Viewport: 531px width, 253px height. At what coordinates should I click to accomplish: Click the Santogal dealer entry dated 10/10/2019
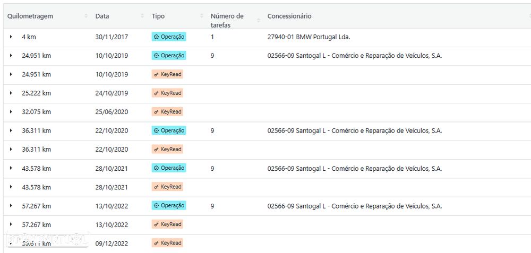click(x=354, y=56)
